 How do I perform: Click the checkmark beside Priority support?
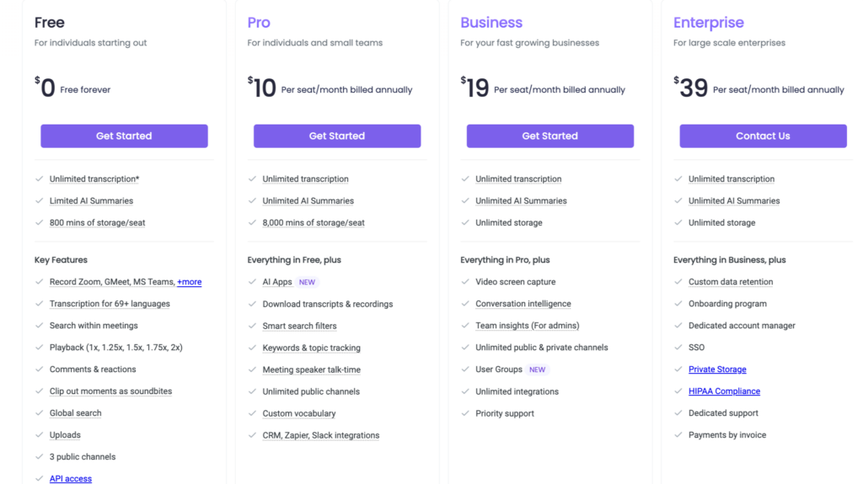click(x=466, y=413)
